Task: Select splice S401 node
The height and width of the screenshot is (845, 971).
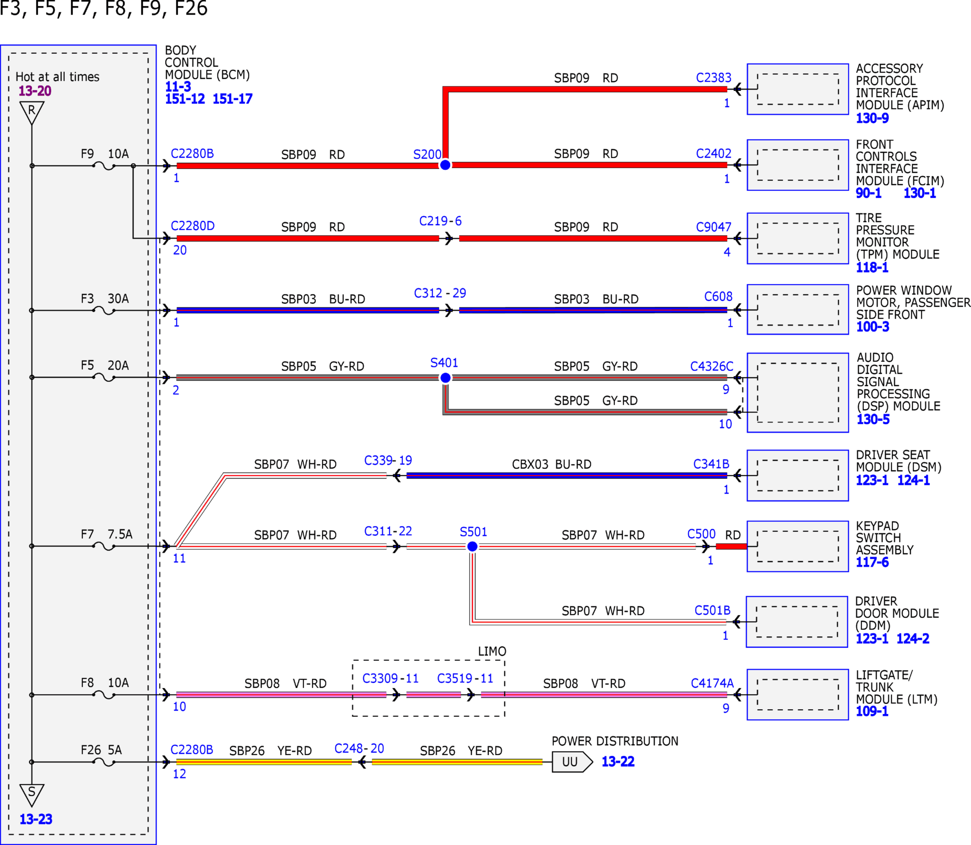Action: pyautogui.click(x=445, y=378)
